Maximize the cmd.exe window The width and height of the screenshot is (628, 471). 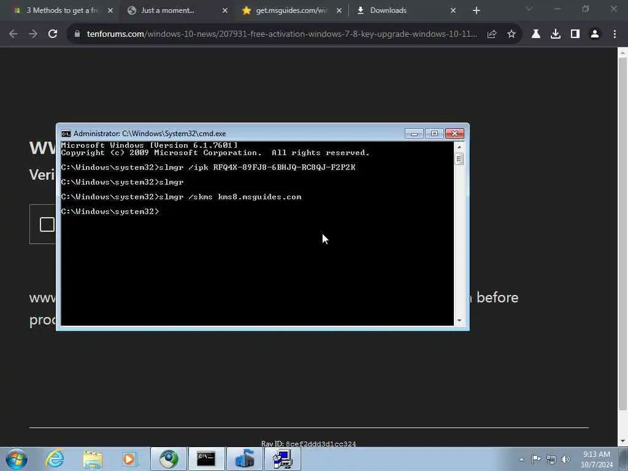tap(434, 133)
